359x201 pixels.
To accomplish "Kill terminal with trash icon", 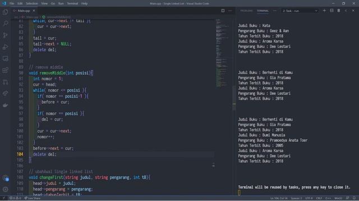I will point(339,11).
